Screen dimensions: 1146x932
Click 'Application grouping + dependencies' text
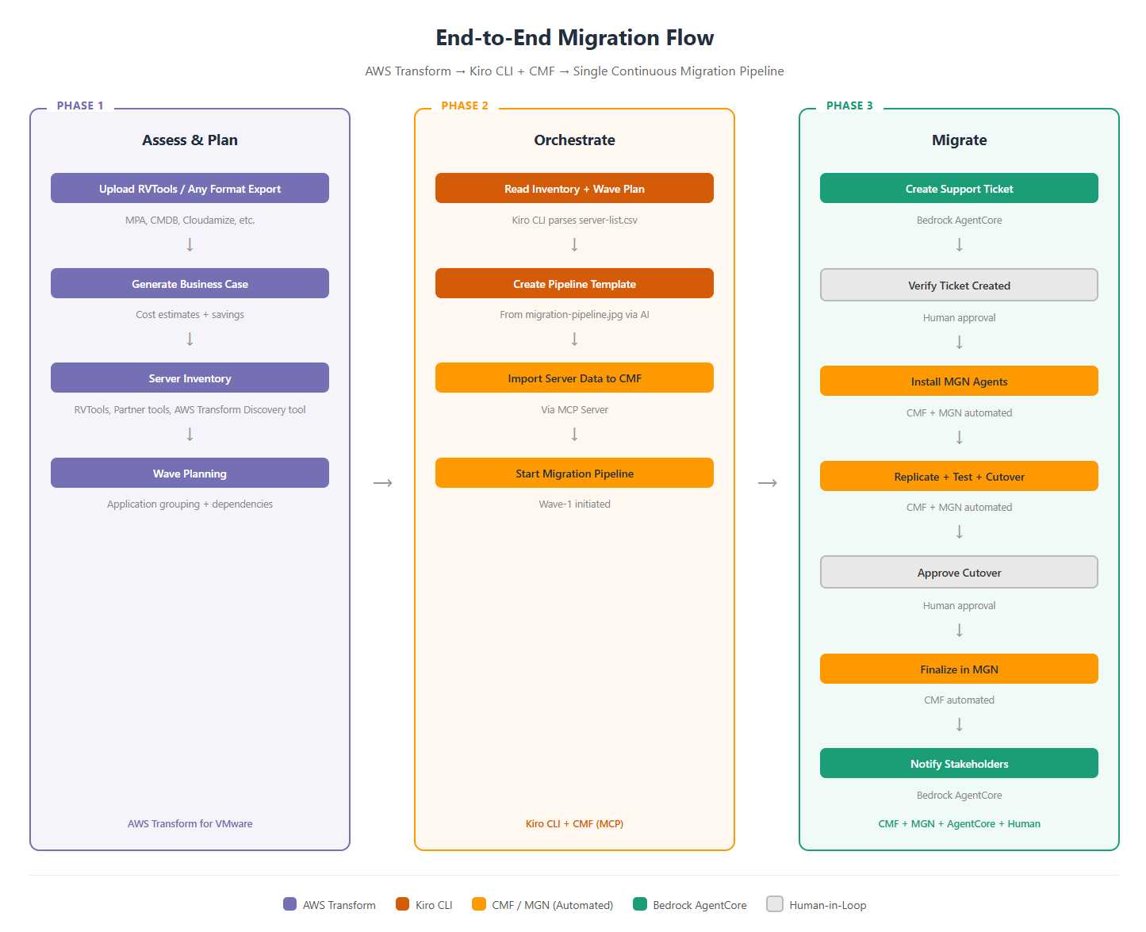190,504
